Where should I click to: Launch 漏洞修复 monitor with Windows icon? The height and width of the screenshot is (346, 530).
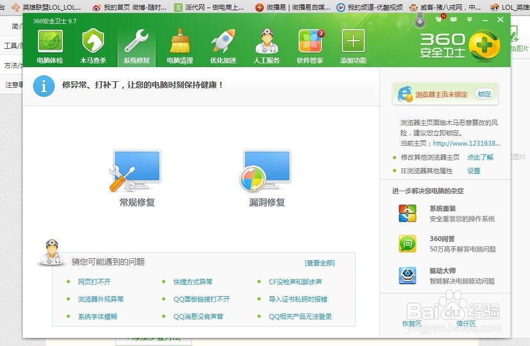coord(266,171)
